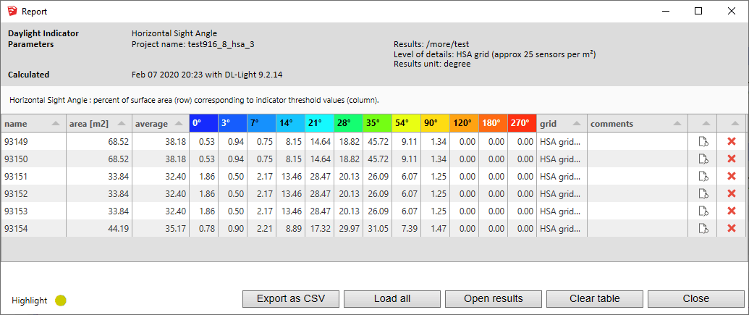Delete row 93152 with its red X
The width and height of the screenshot is (749, 315).
731,193
